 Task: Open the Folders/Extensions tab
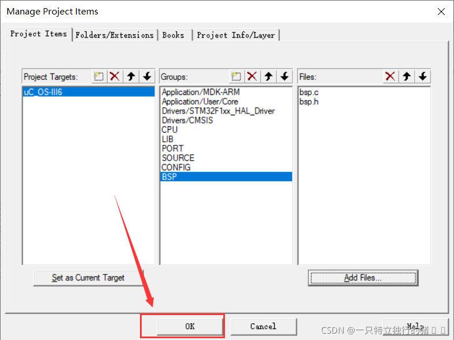(x=115, y=35)
